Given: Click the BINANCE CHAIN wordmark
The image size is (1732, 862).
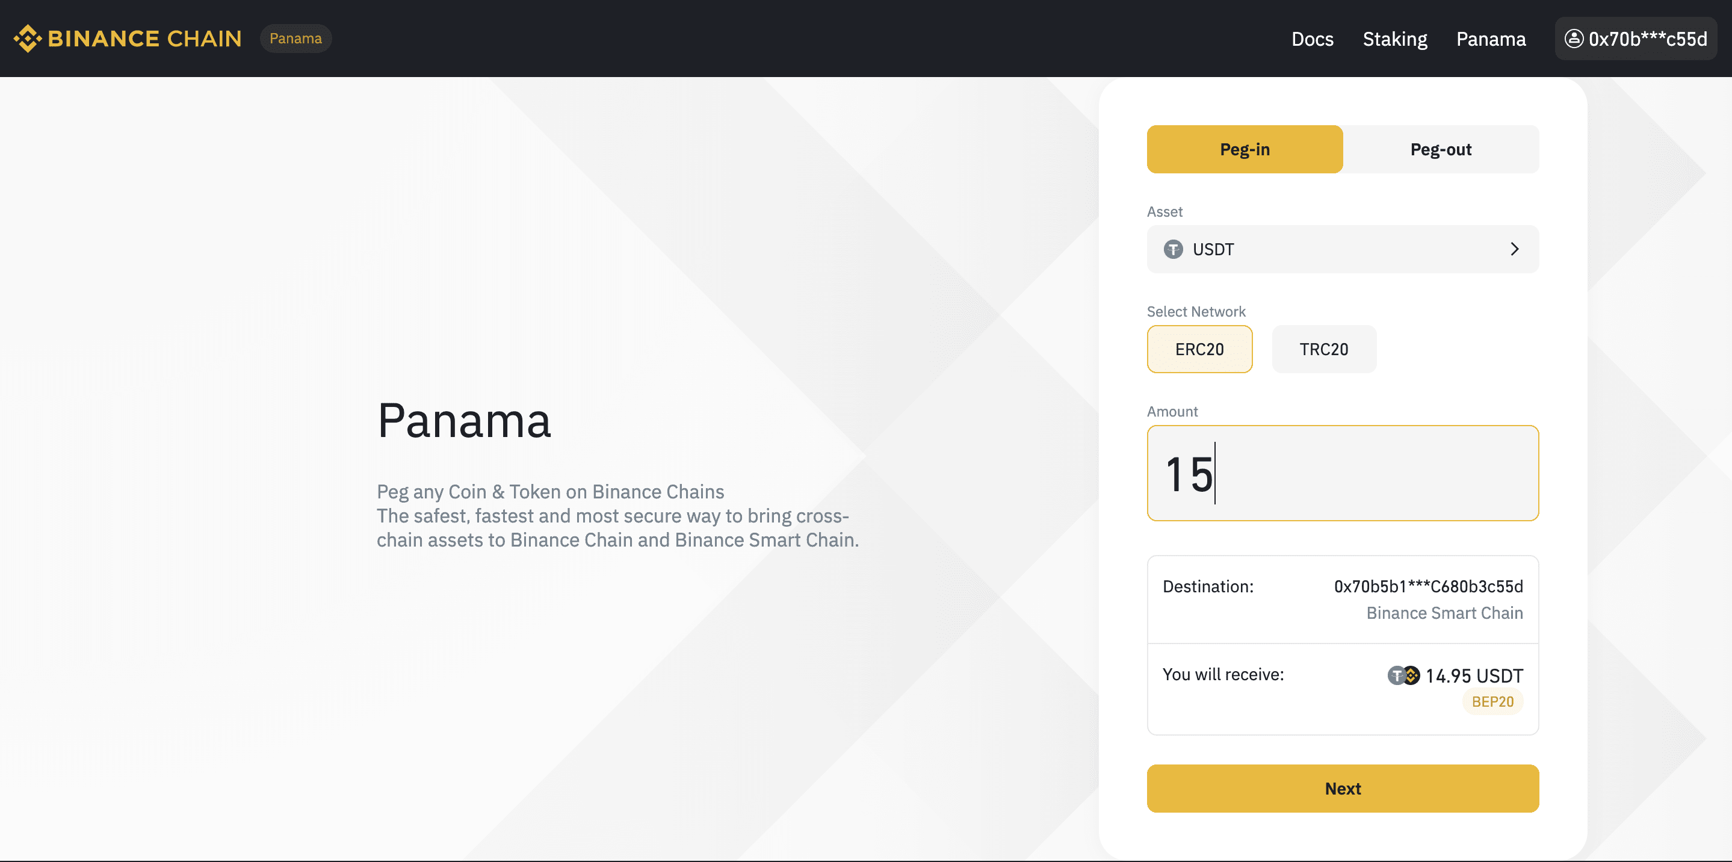Looking at the screenshot, I should pos(144,39).
